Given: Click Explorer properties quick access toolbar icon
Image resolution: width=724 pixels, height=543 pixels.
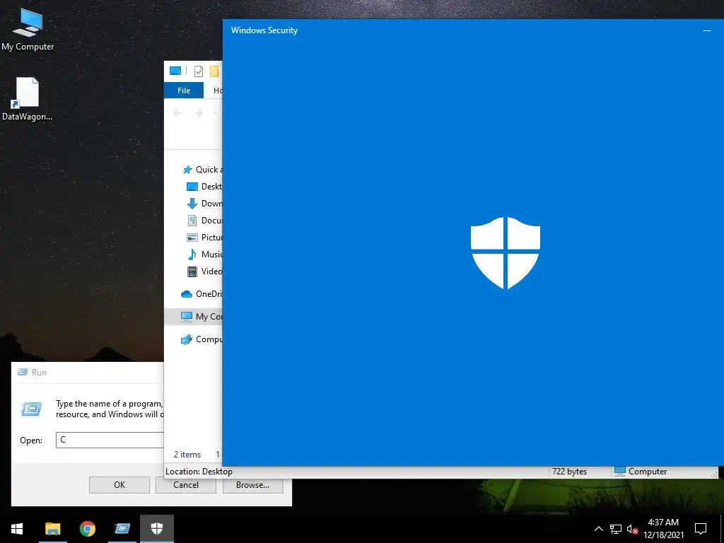Looking at the screenshot, I should click(x=199, y=71).
